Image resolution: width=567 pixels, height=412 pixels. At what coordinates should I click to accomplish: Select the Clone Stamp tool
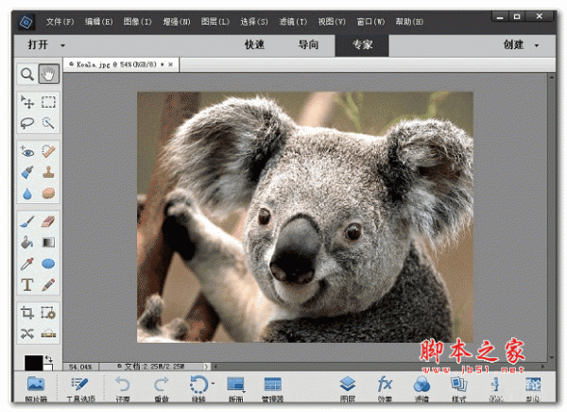48,172
